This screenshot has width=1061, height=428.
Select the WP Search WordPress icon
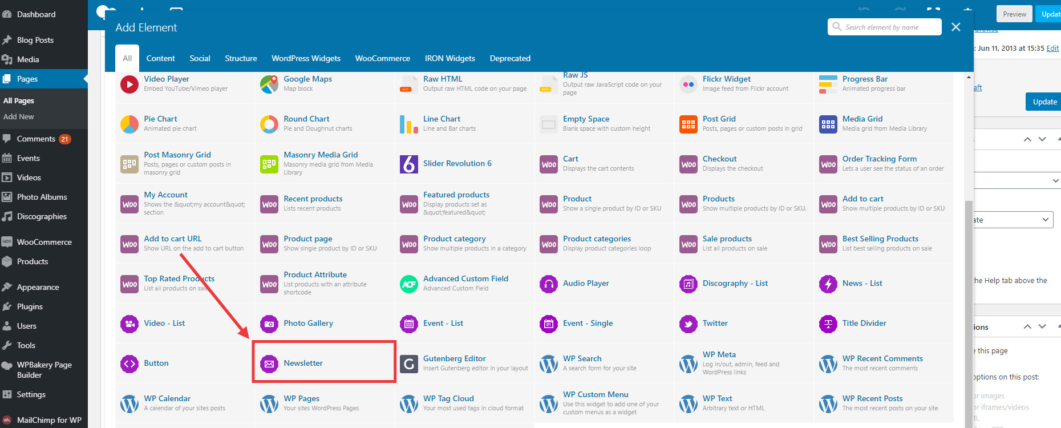[549, 364]
